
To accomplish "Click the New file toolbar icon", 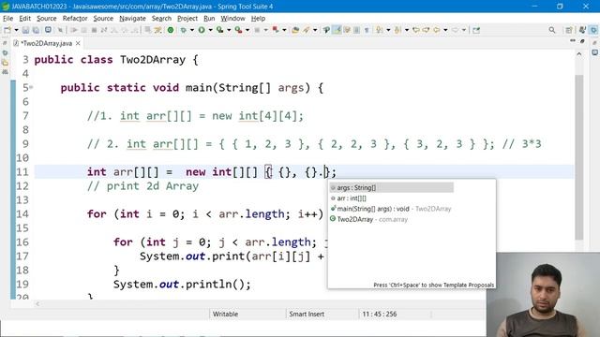I will [x=7, y=30].
